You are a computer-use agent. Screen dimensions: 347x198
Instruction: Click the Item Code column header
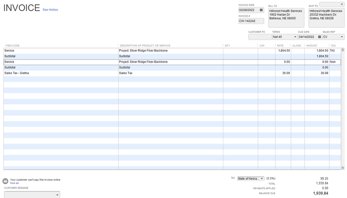(x=13, y=46)
